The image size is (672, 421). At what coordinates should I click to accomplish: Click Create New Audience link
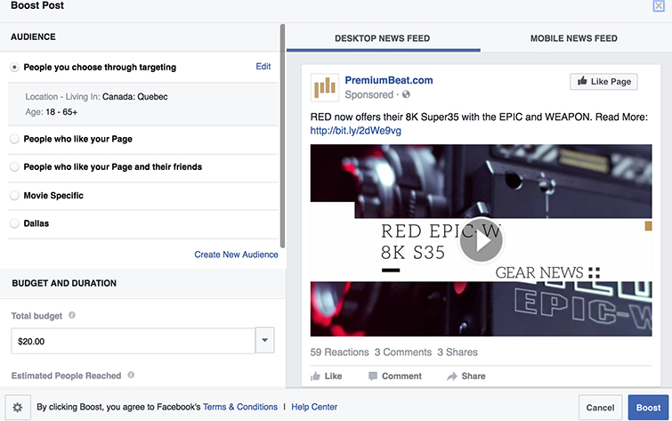(236, 255)
